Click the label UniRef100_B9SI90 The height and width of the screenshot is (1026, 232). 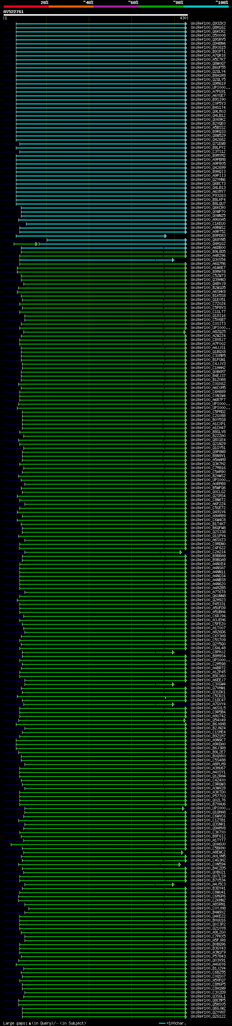(x=208, y=100)
